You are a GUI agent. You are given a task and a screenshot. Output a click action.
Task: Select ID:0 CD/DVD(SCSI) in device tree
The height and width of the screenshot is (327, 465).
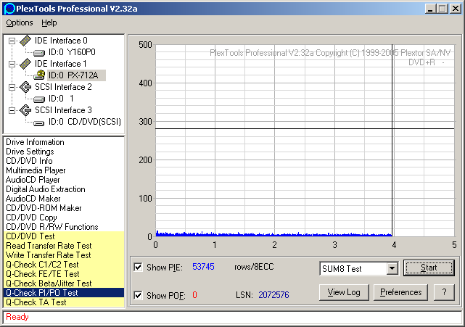click(x=85, y=122)
